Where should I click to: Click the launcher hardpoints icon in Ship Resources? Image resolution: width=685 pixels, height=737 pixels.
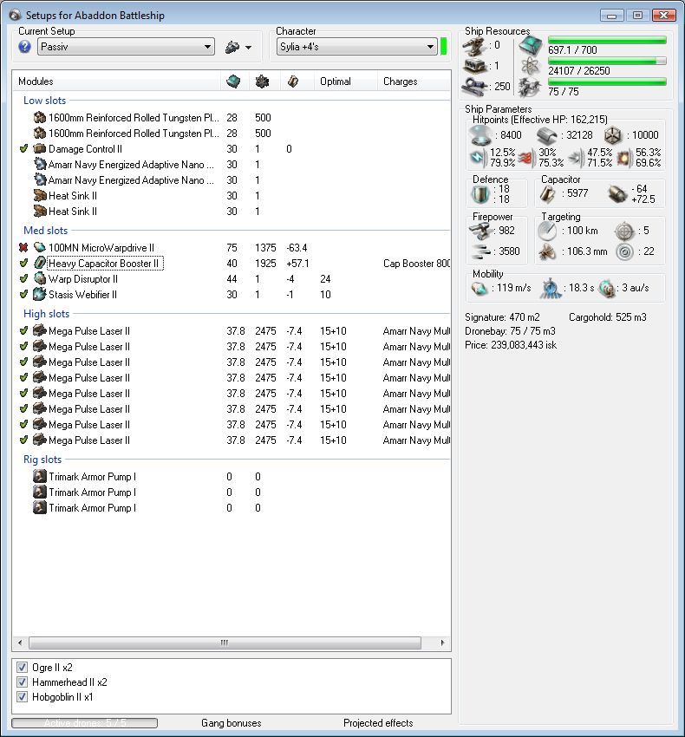475,66
